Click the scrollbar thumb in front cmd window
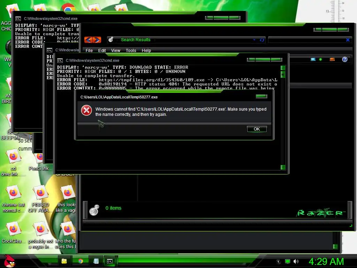This screenshot has width=357, height=268. coord(283,74)
